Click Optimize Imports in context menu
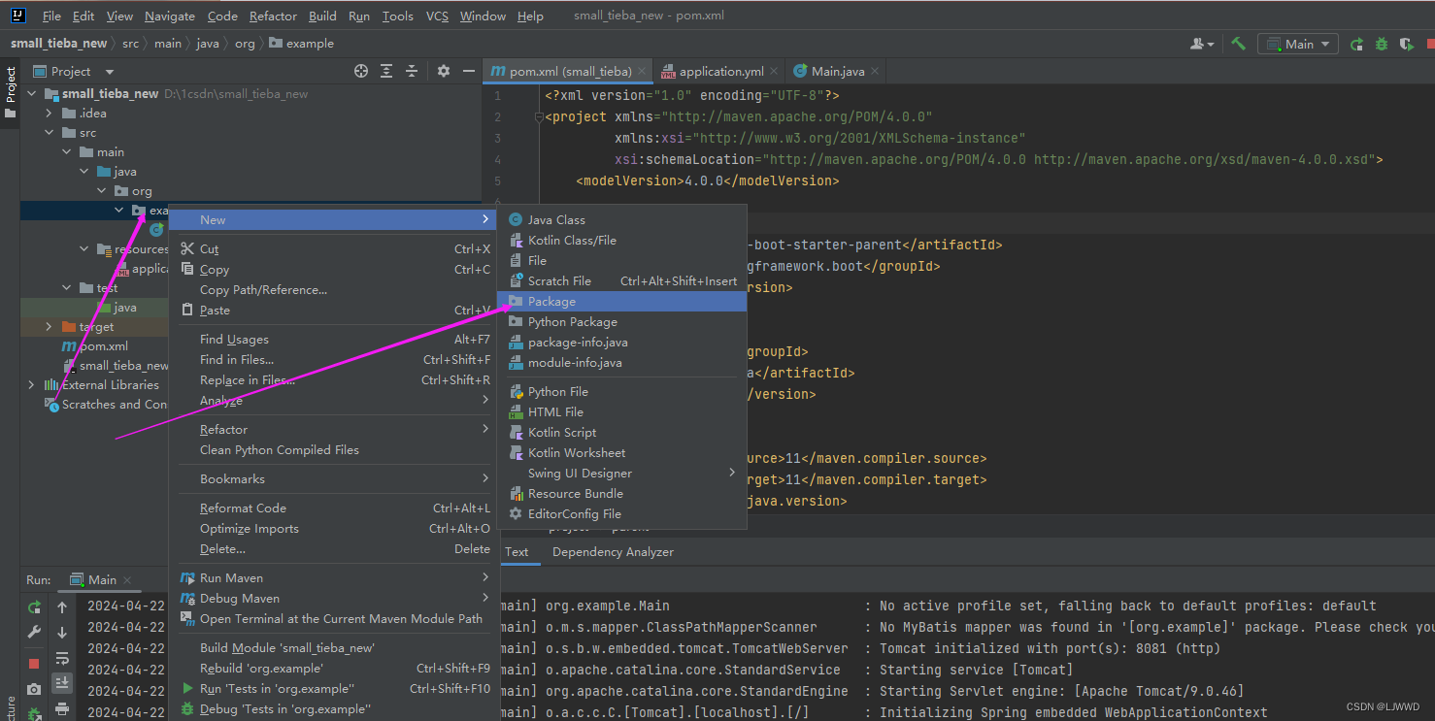This screenshot has width=1435, height=721. (x=332, y=529)
